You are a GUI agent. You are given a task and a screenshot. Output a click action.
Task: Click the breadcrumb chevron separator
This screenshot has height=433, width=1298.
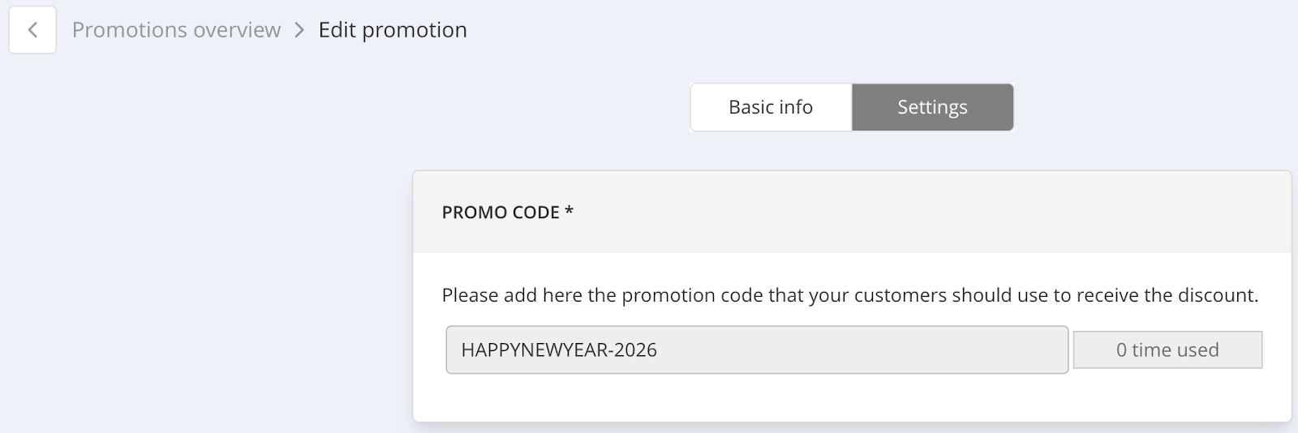coord(299,30)
